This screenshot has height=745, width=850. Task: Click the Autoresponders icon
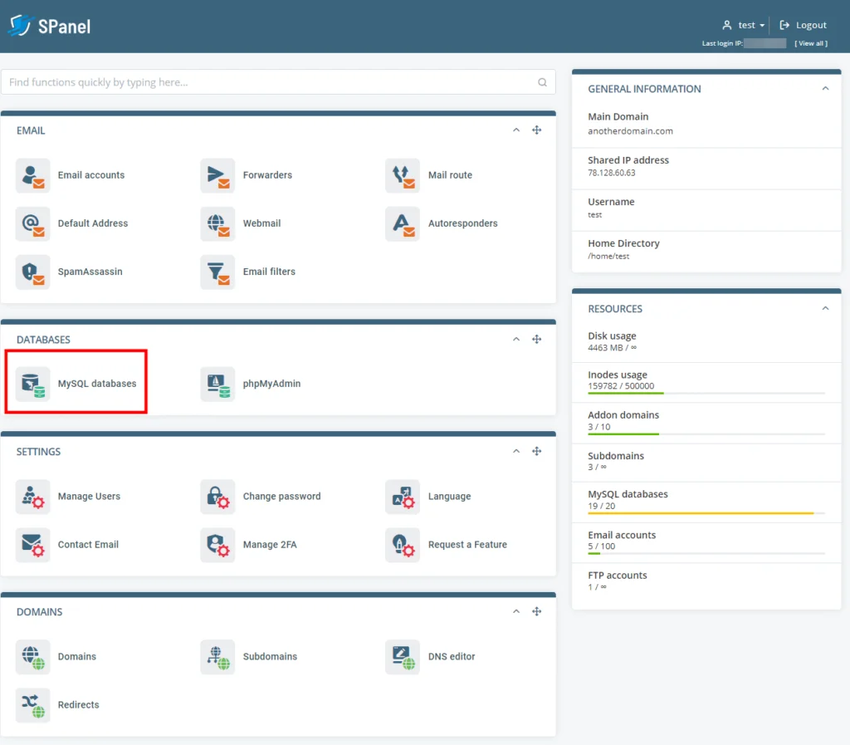pos(403,223)
